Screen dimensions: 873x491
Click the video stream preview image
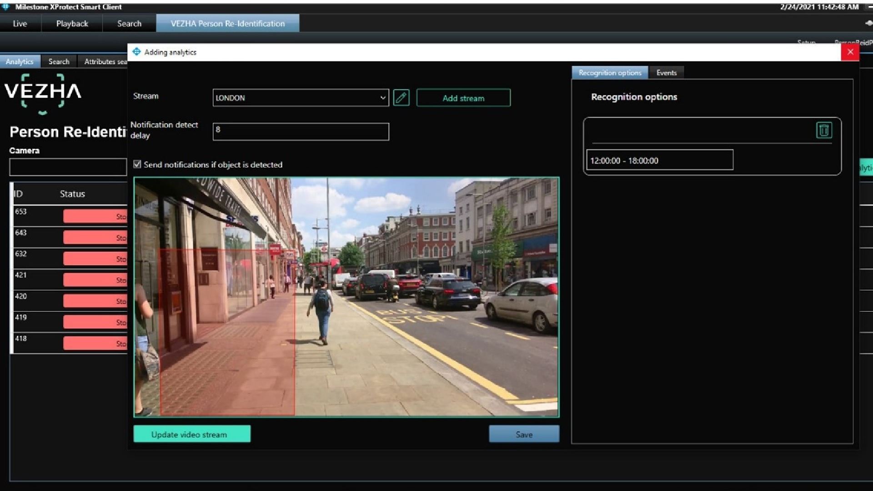click(x=346, y=297)
